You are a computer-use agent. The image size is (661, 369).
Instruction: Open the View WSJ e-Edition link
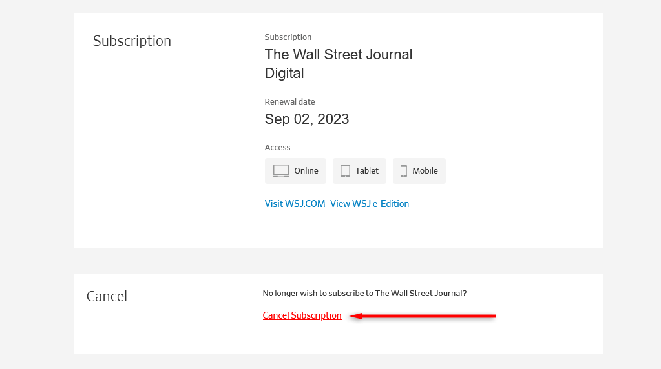370,204
